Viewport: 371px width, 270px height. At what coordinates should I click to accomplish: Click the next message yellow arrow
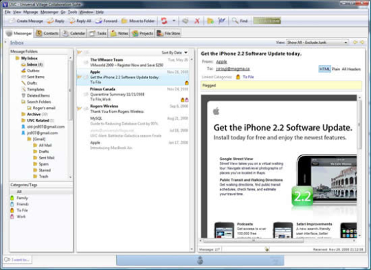point(362,43)
